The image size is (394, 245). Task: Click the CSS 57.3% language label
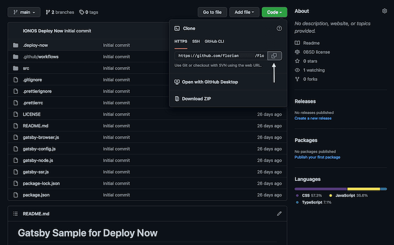tap(312, 196)
